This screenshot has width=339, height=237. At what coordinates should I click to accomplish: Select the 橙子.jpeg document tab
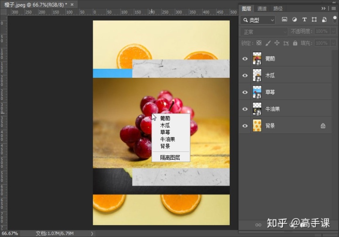[36, 5]
